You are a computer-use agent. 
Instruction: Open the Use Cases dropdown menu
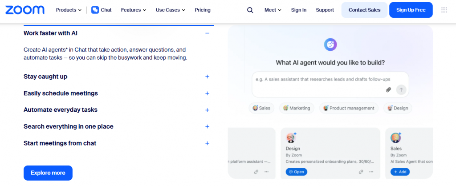[x=171, y=10]
